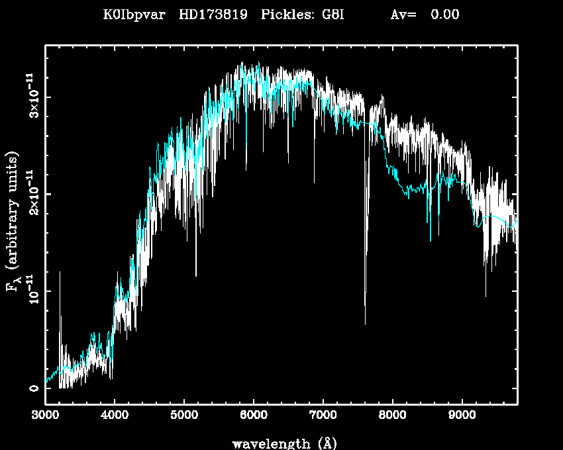Pick the 7000 x-axis tick label
Screen dimensions: 563x450
[323, 416]
